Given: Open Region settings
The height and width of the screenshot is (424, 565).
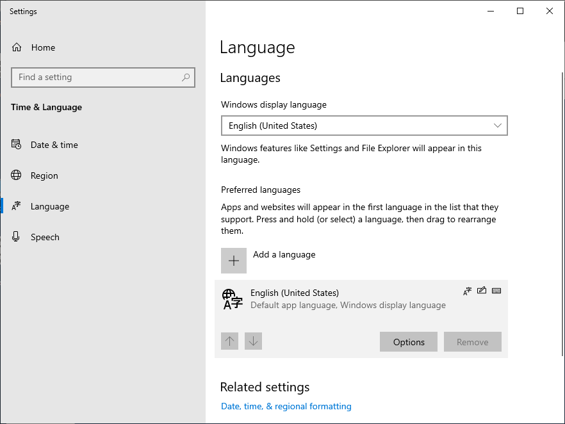Looking at the screenshot, I should click(102, 175).
